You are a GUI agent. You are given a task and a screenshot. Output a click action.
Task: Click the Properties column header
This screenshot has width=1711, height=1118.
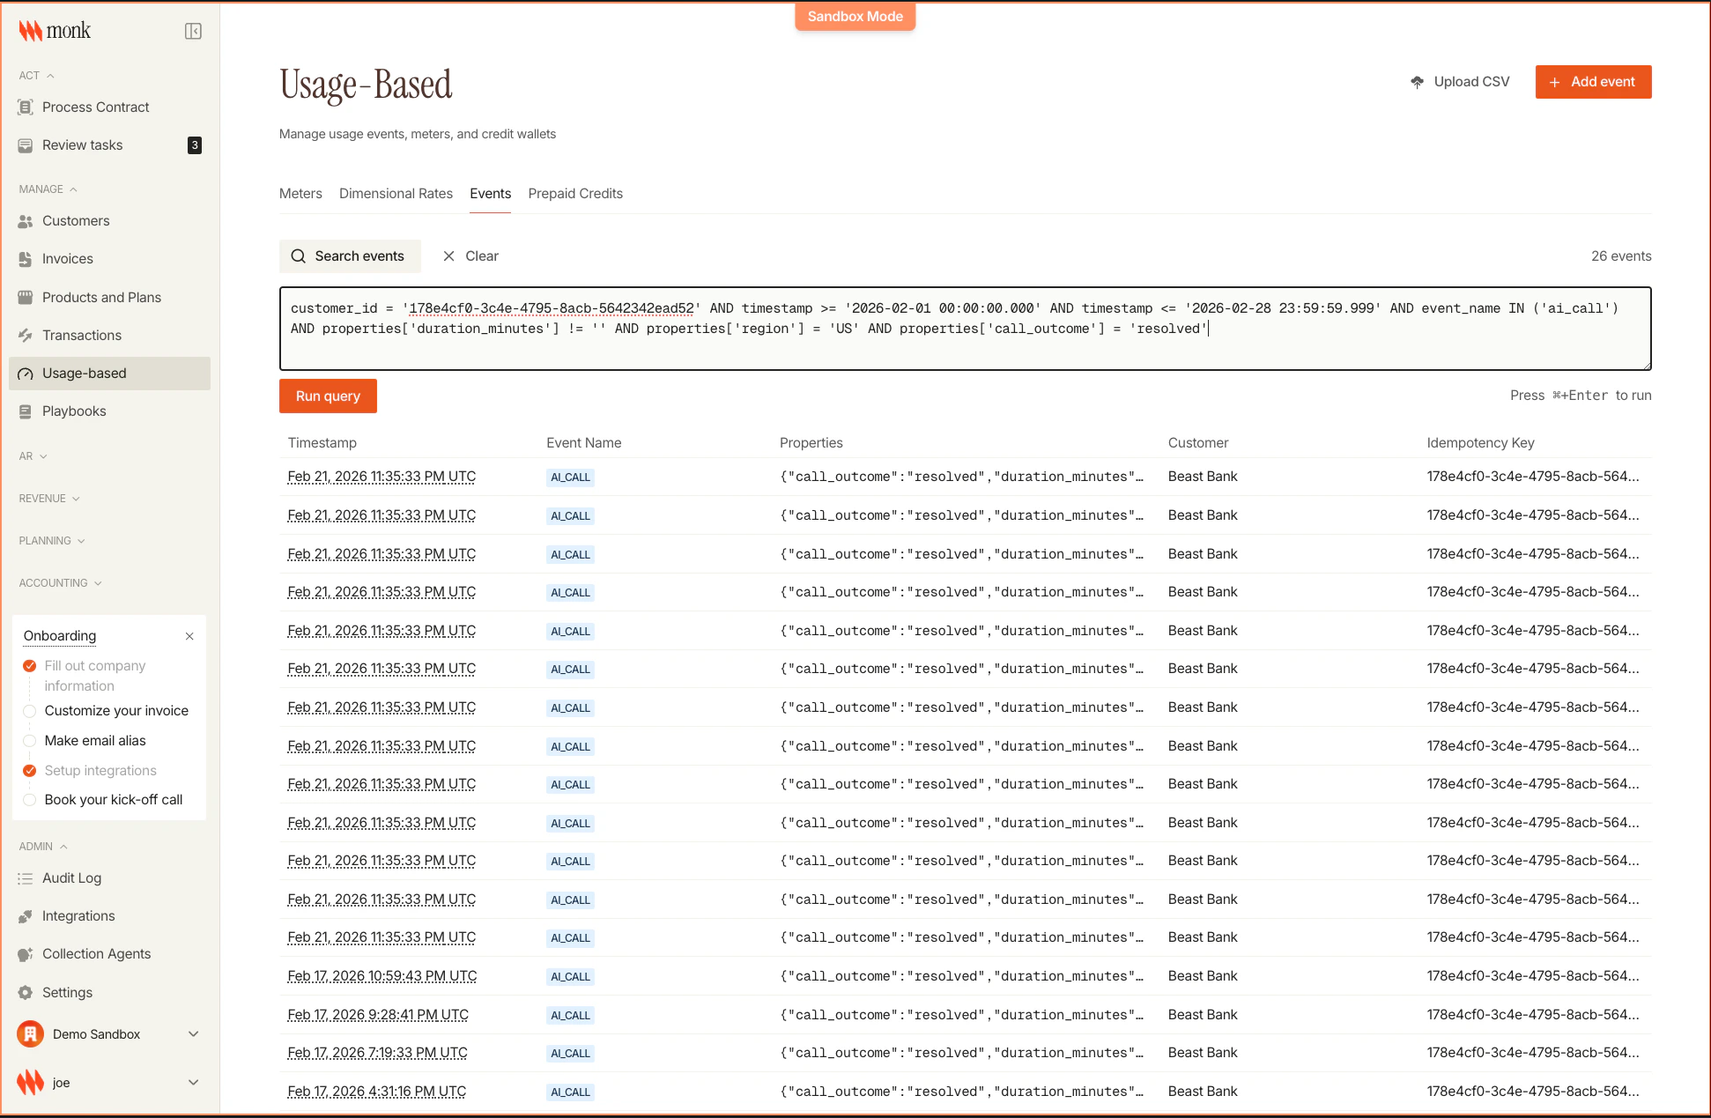click(811, 443)
